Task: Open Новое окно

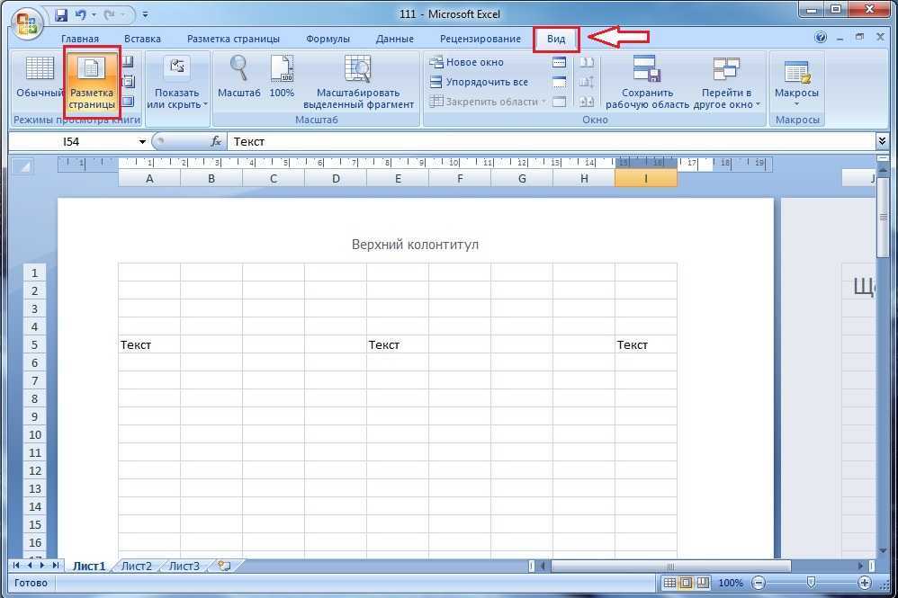Action: point(467,62)
